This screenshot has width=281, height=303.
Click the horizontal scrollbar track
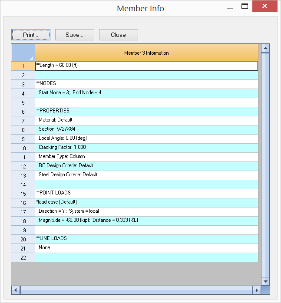pos(136,290)
